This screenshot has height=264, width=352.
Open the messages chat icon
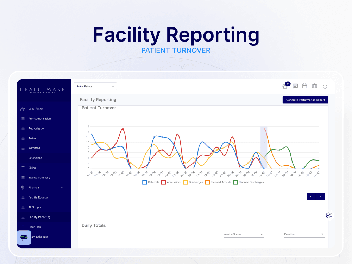pyautogui.click(x=295, y=86)
